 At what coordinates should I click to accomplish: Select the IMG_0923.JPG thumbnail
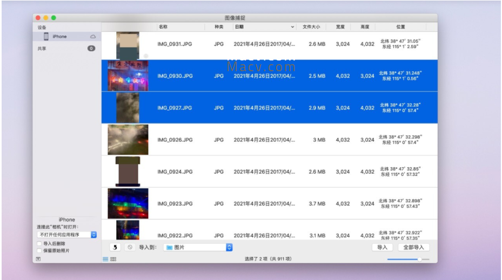click(128, 203)
